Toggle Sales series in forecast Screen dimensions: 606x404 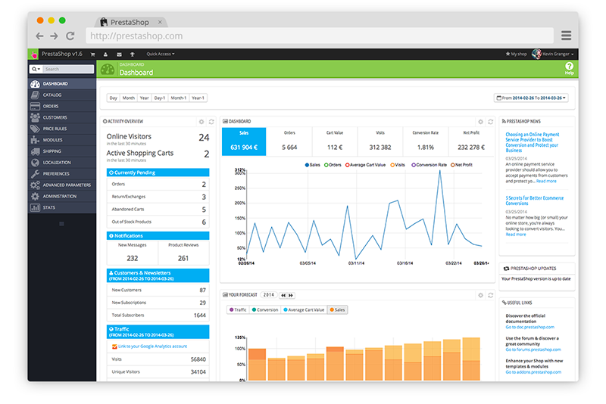tap(337, 310)
